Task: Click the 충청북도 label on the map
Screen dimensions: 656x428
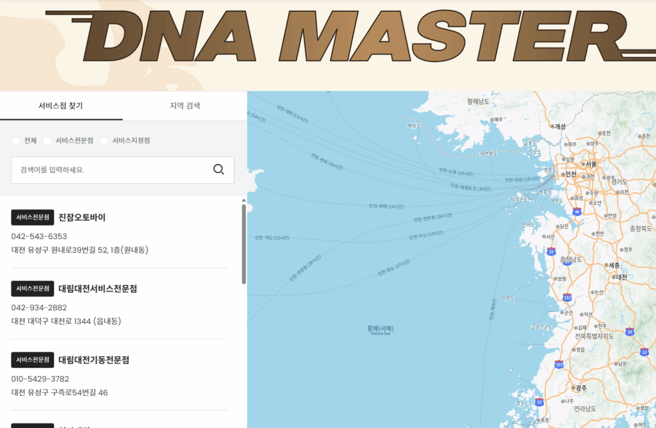Action: click(641, 229)
